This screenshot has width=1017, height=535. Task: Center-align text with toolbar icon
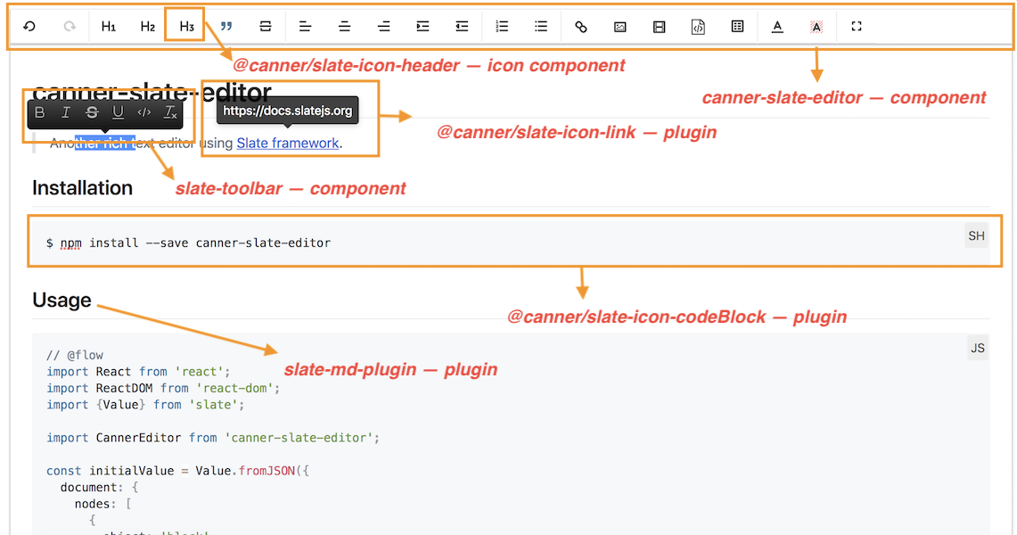[x=344, y=27]
